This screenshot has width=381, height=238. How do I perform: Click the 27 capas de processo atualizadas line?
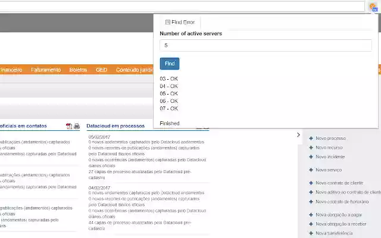tap(140, 174)
